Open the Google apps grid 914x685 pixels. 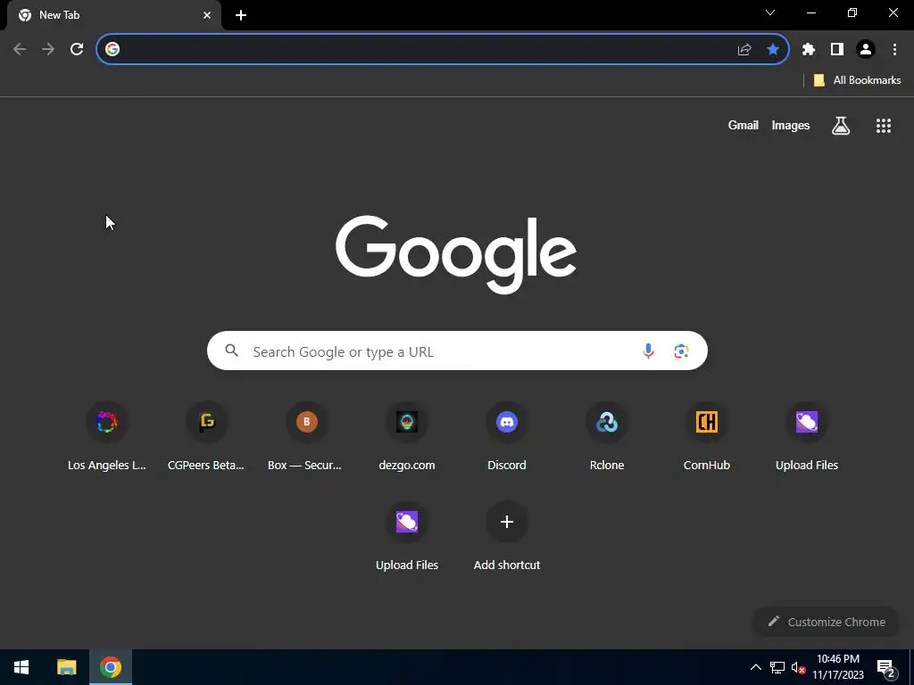tap(884, 125)
